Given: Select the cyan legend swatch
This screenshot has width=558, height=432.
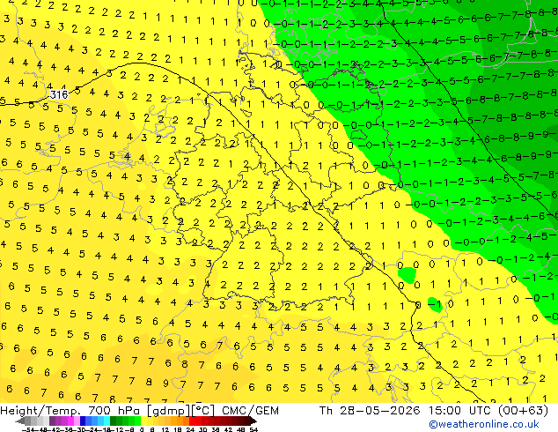Looking at the screenshot, I should click(x=106, y=421).
